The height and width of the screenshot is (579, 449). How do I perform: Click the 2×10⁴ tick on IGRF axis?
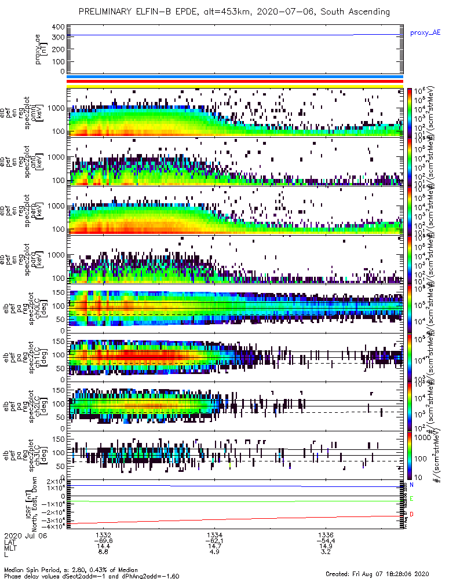tap(56, 482)
